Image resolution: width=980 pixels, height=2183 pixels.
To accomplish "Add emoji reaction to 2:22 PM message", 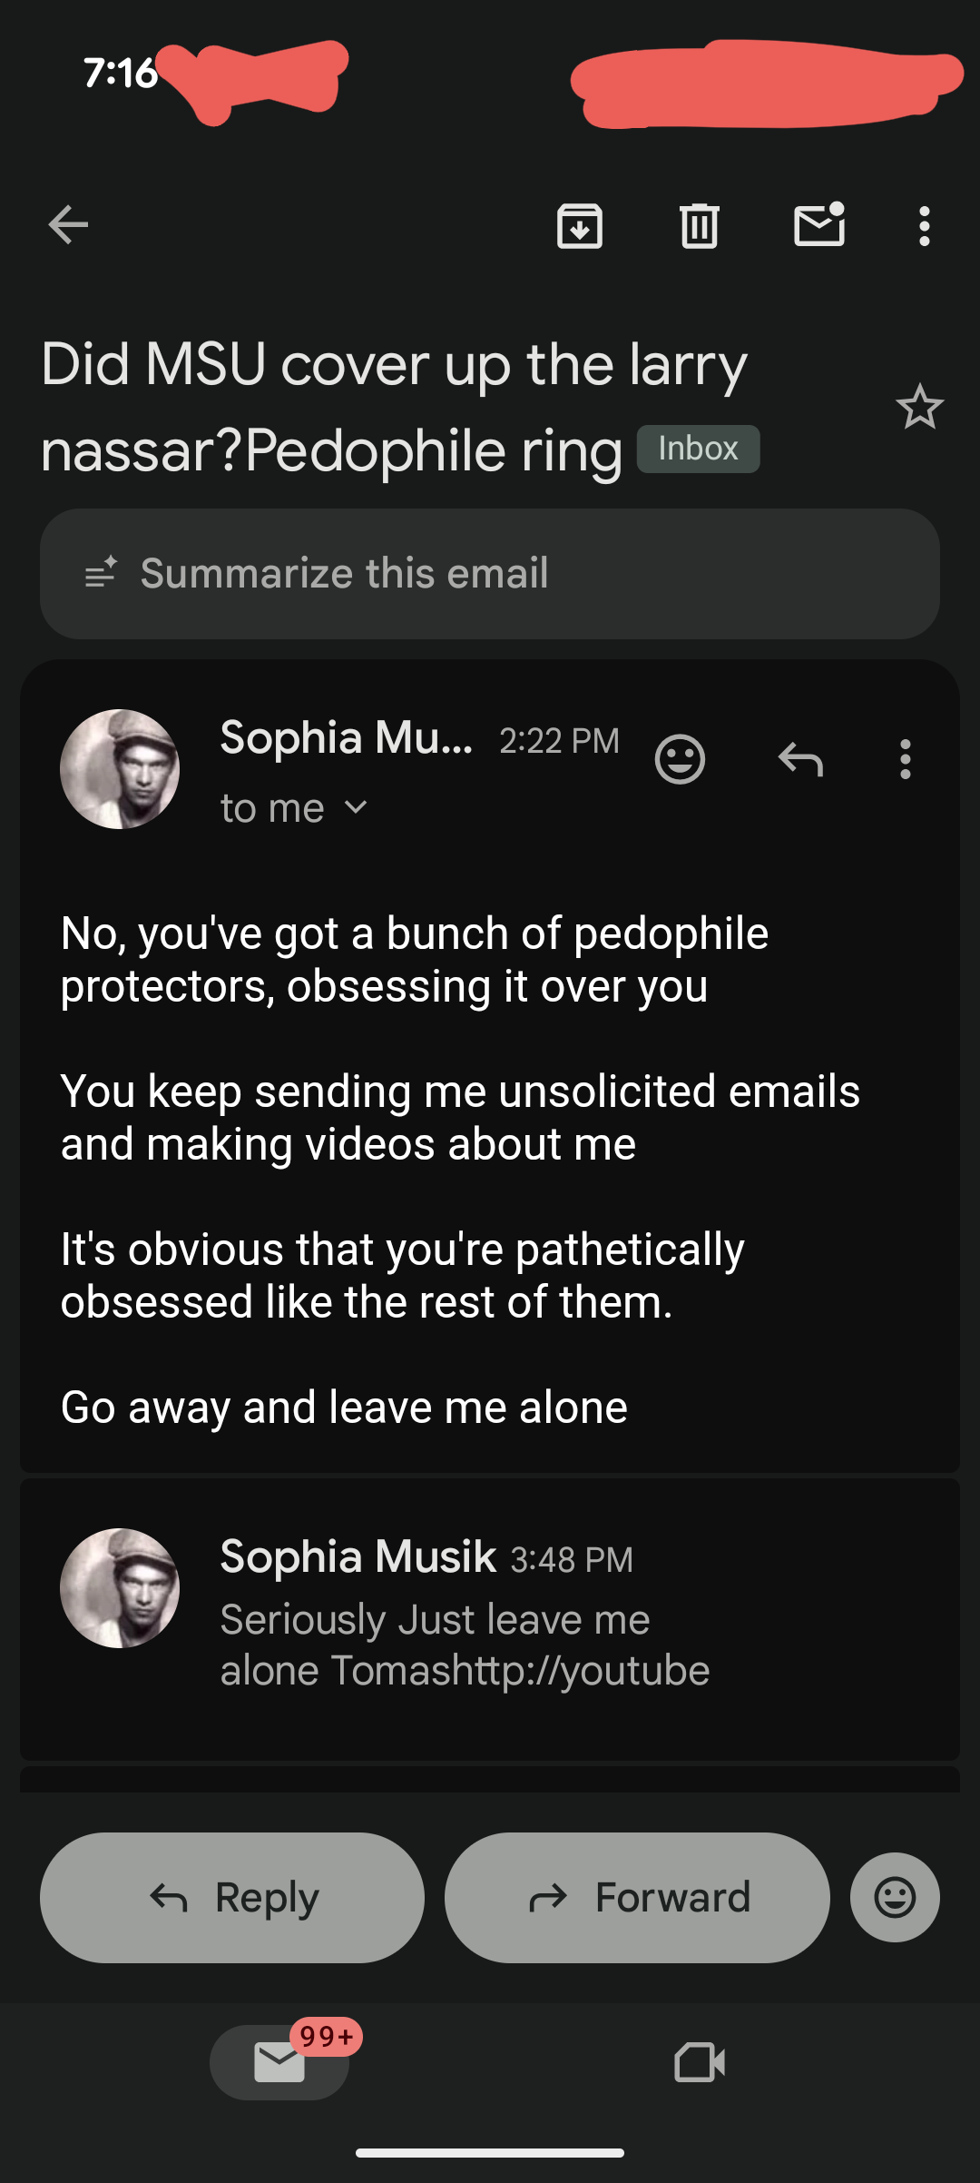I will point(680,758).
